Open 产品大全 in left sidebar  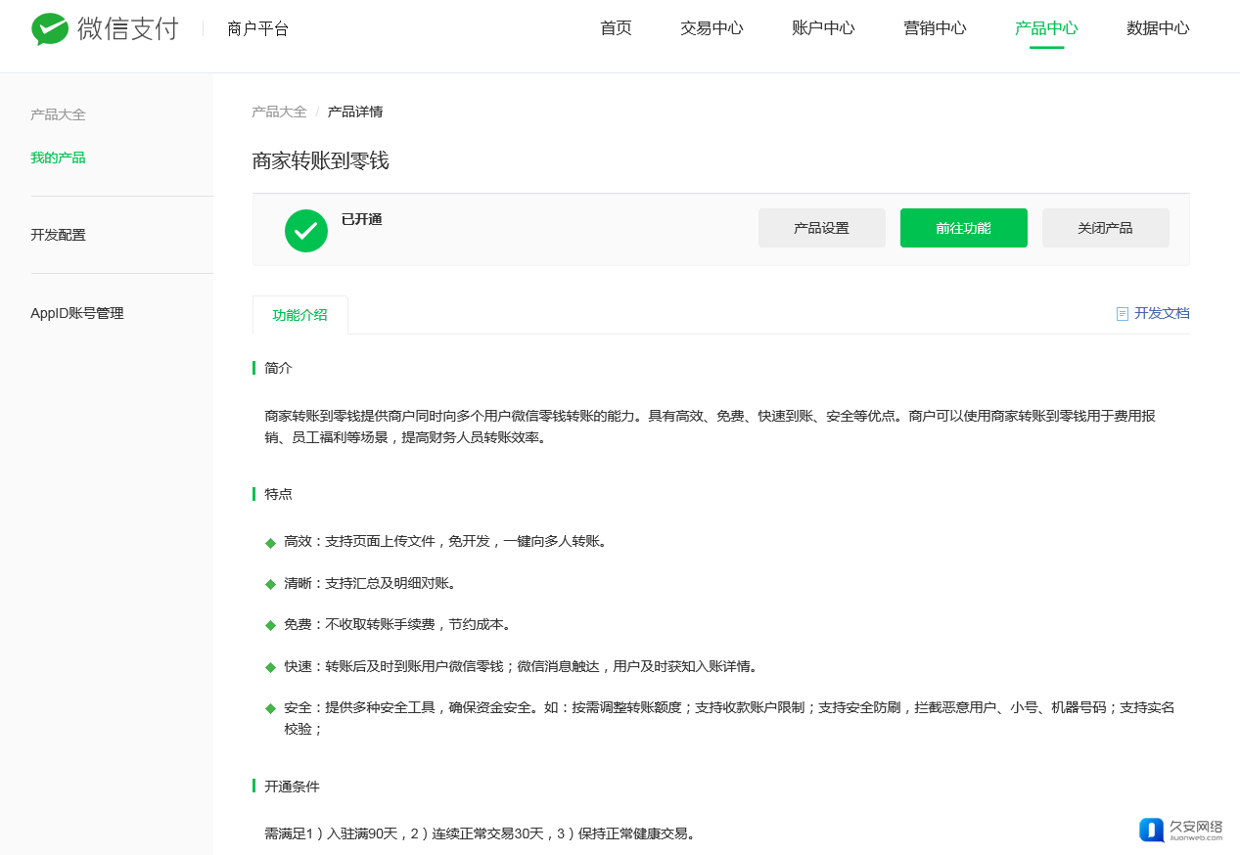click(58, 114)
